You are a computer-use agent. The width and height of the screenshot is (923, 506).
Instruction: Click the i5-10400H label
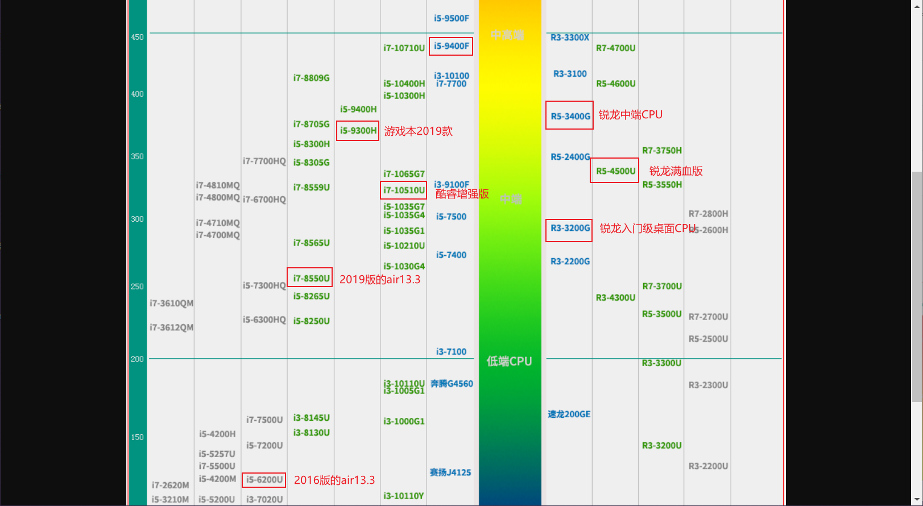tap(404, 84)
